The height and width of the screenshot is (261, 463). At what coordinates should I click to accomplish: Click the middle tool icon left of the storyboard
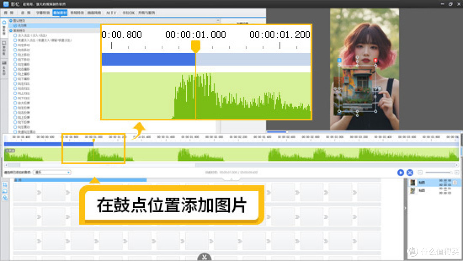[5, 191]
